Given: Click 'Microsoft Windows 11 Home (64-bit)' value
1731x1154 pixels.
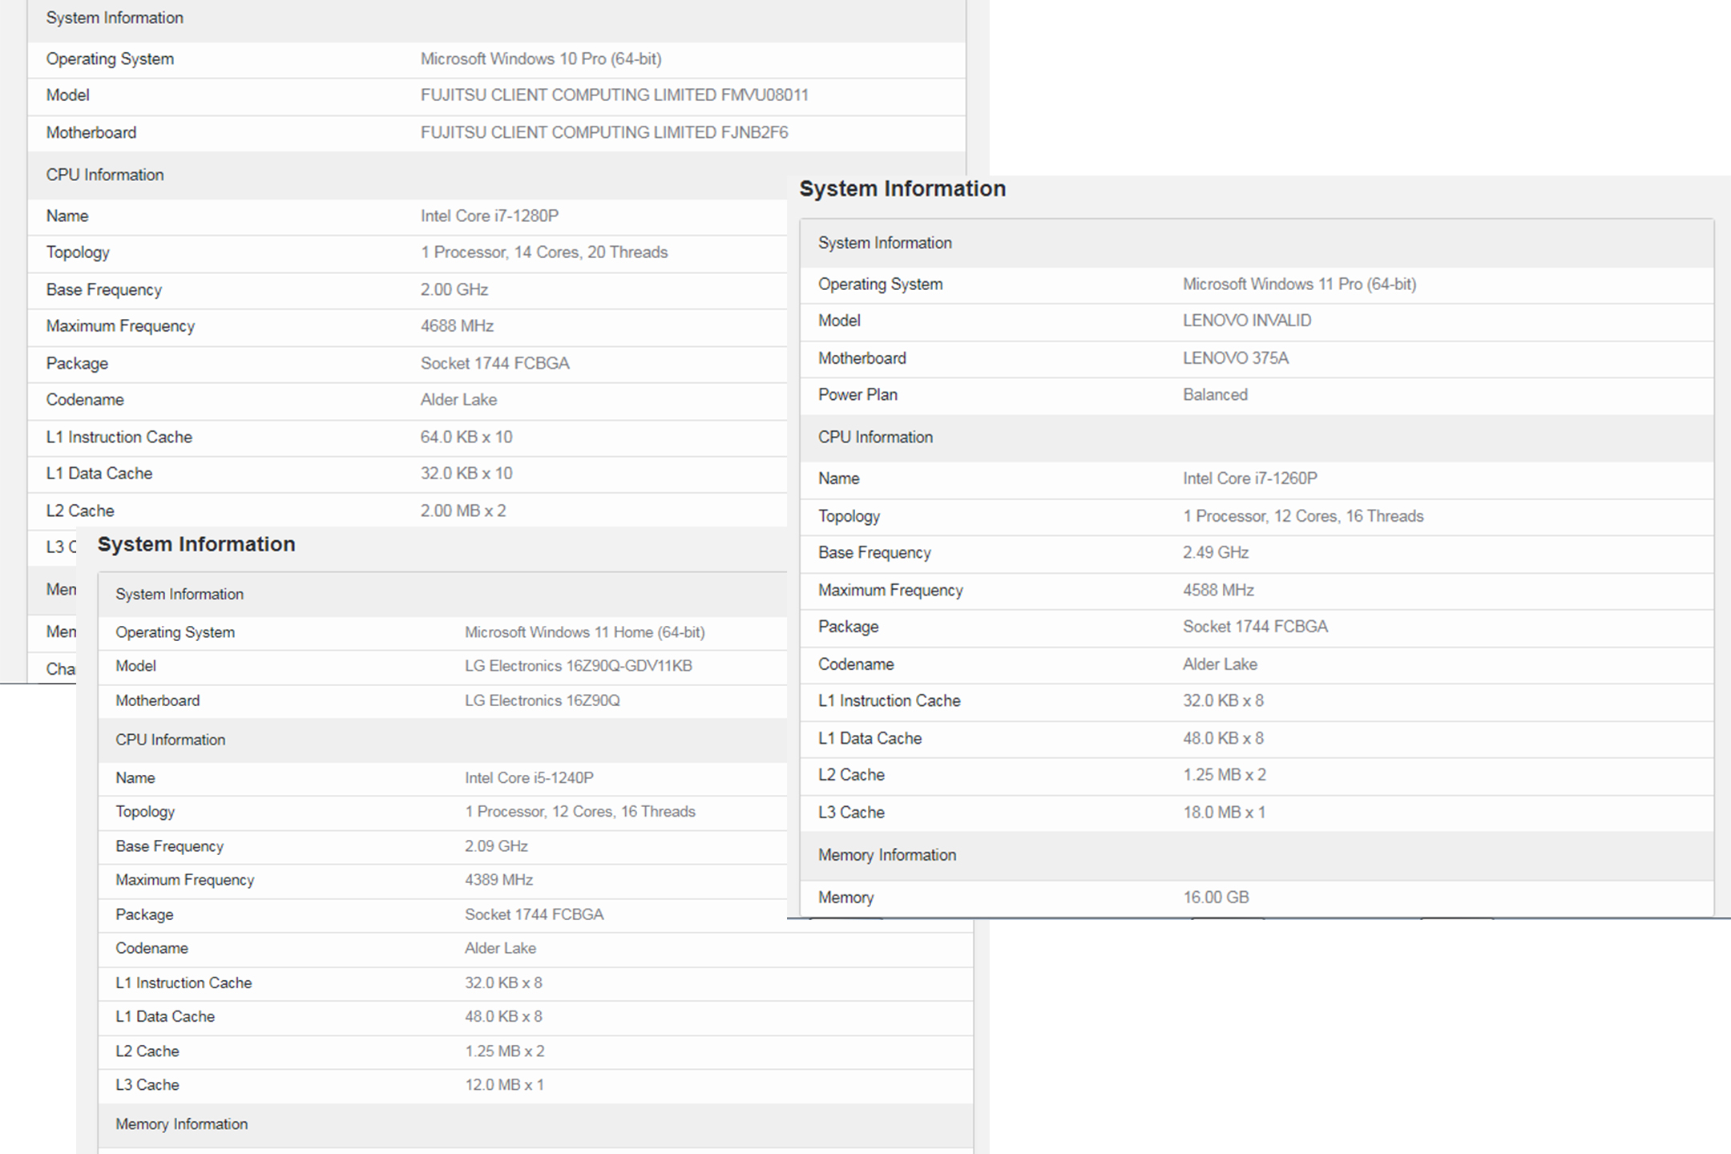Looking at the screenshot, I should [585, 632].
